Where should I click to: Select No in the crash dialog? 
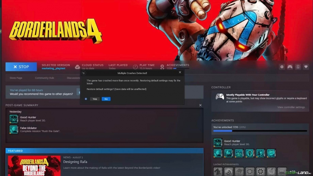(x=106, y=99)
